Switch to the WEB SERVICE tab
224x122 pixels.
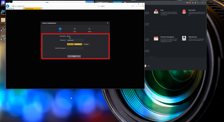tap(15, 9)
